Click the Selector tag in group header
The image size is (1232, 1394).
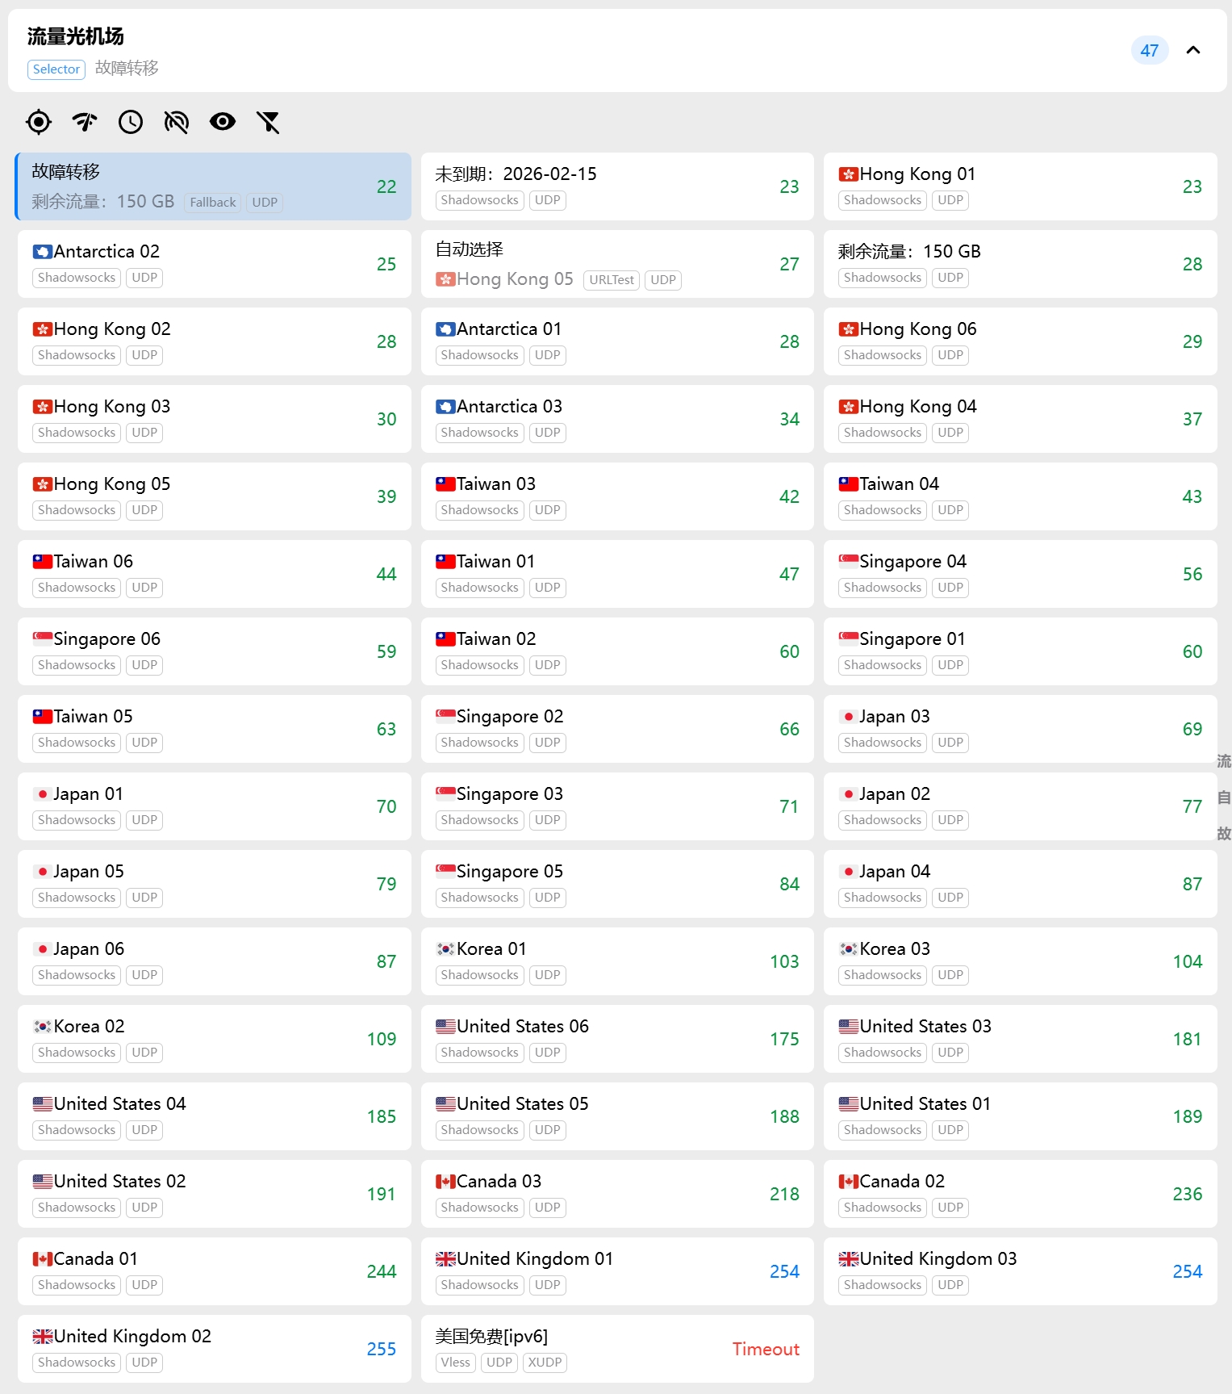56,69
